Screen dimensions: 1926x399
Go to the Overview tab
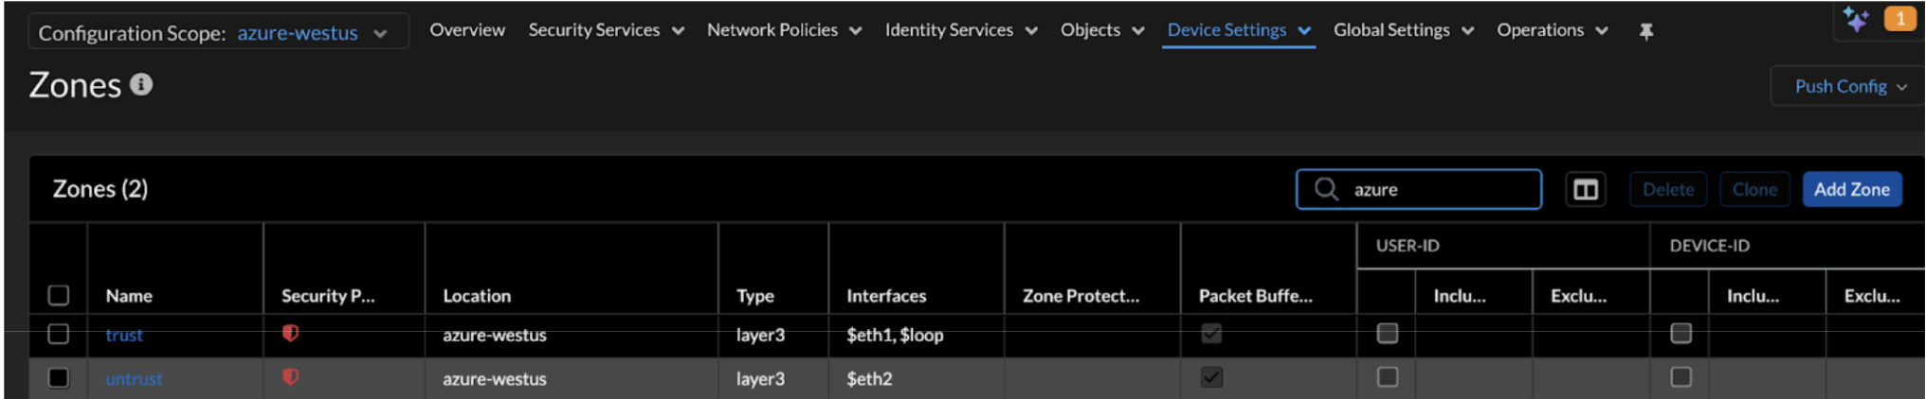(x=467, y=30)
